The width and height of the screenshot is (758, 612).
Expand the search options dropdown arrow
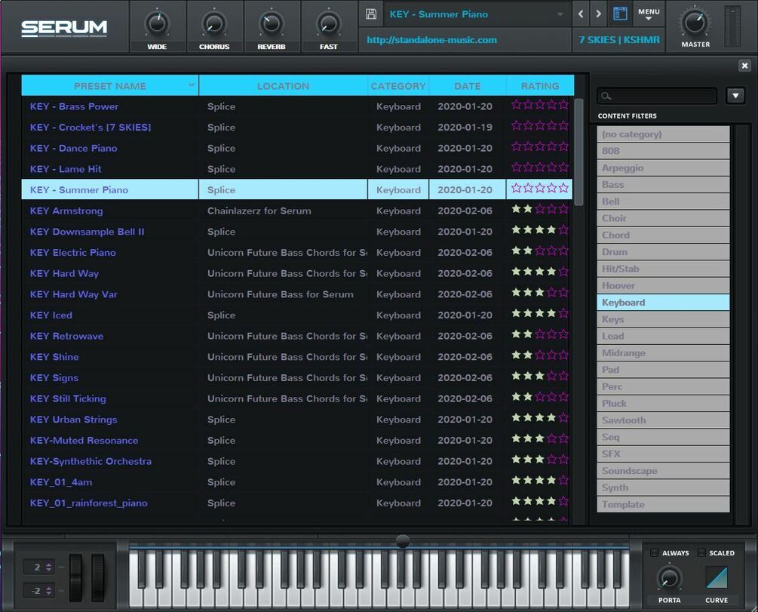coord(735,96)
